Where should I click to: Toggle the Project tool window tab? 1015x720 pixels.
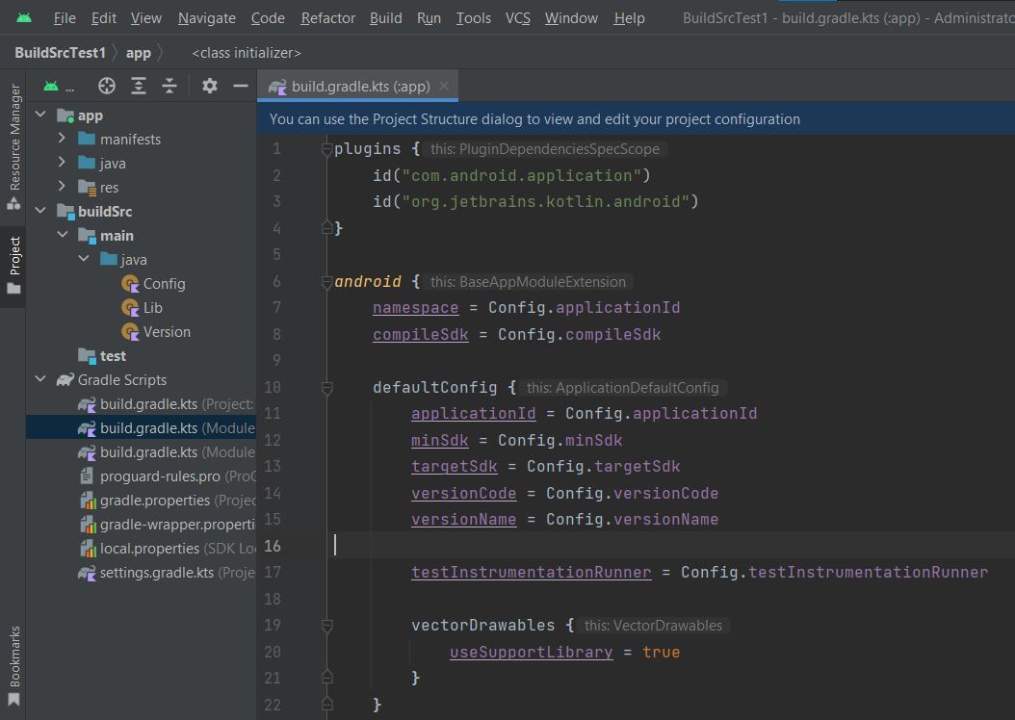coord(14,266)
